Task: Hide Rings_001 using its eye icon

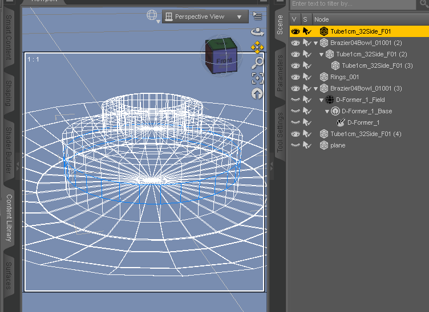Action: pyautogui.click(x=295, y=77)
